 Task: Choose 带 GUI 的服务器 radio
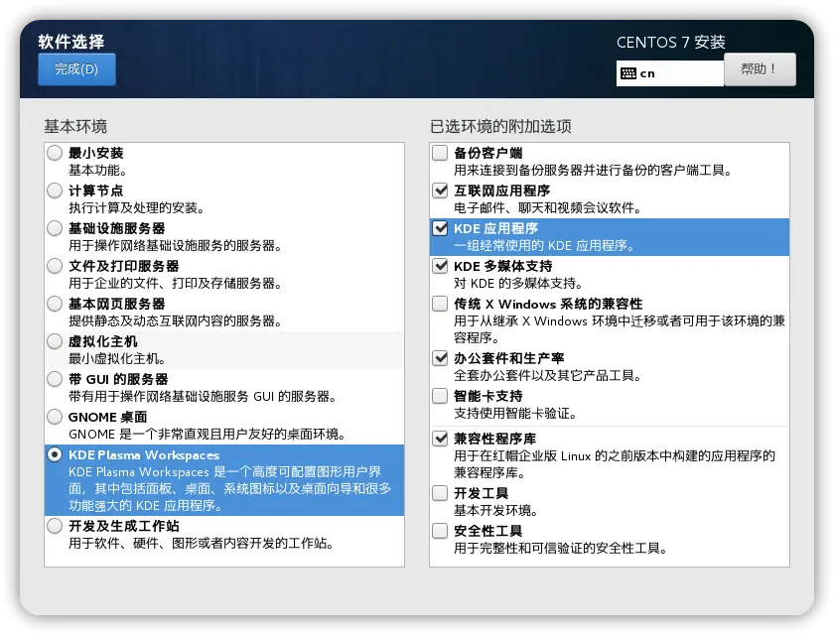(55, 379)
